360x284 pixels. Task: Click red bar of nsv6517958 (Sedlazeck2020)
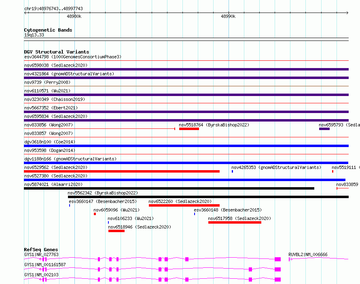tap(235, 222)
